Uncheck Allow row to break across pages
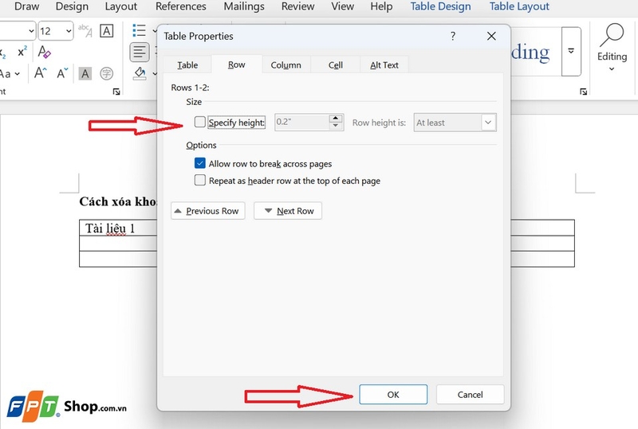 click(200, 163)
